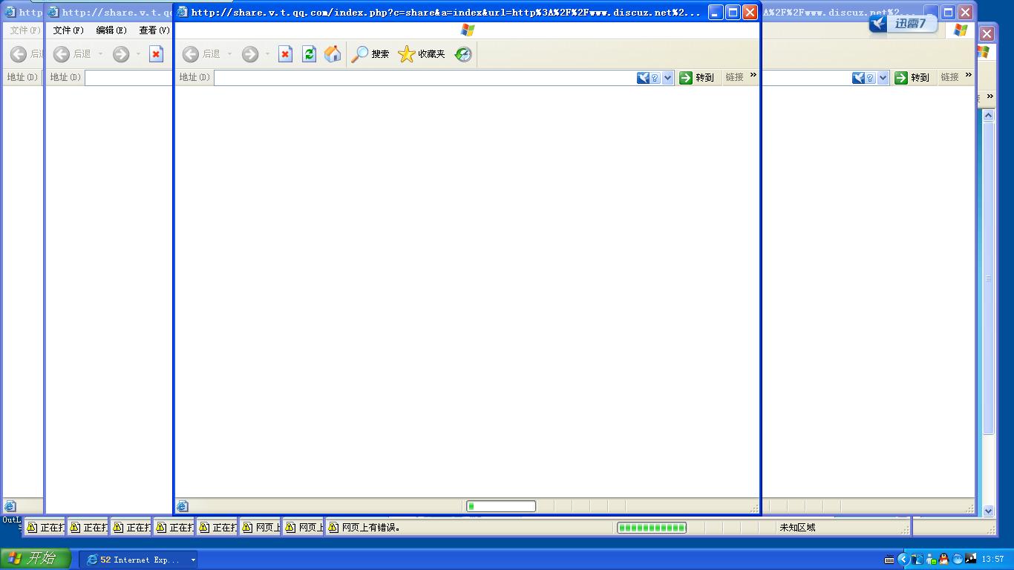Viewport: 1014px width, 570px height.
Task: Click the front window's Back arrow button
Action: pos(191,54)
